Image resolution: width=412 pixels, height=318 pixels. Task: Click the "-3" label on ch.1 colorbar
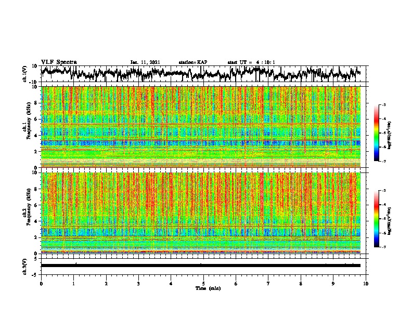point(384,105)
